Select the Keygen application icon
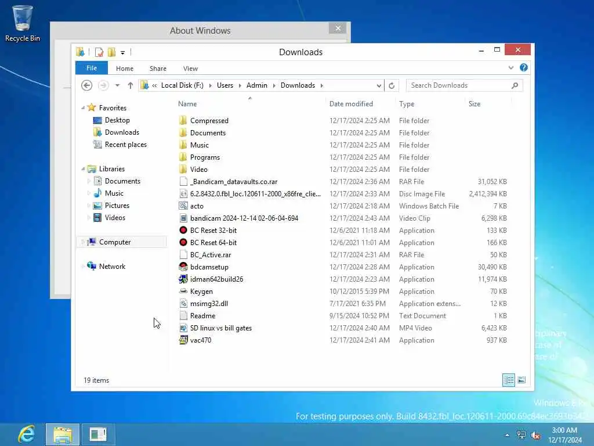Screen dimensions: 594x446 pyautogui.click(x=183, y=292)
